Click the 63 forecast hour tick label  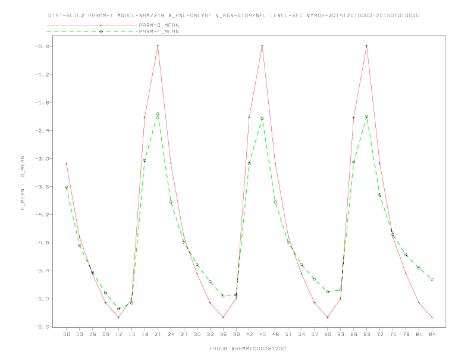(341, 334)
